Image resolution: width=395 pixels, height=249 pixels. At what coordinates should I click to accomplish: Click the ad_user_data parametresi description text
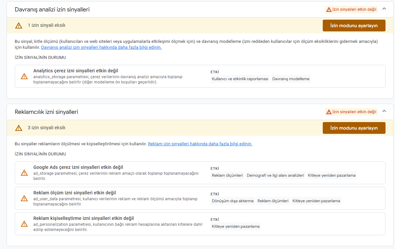click(x=115, y=202)
